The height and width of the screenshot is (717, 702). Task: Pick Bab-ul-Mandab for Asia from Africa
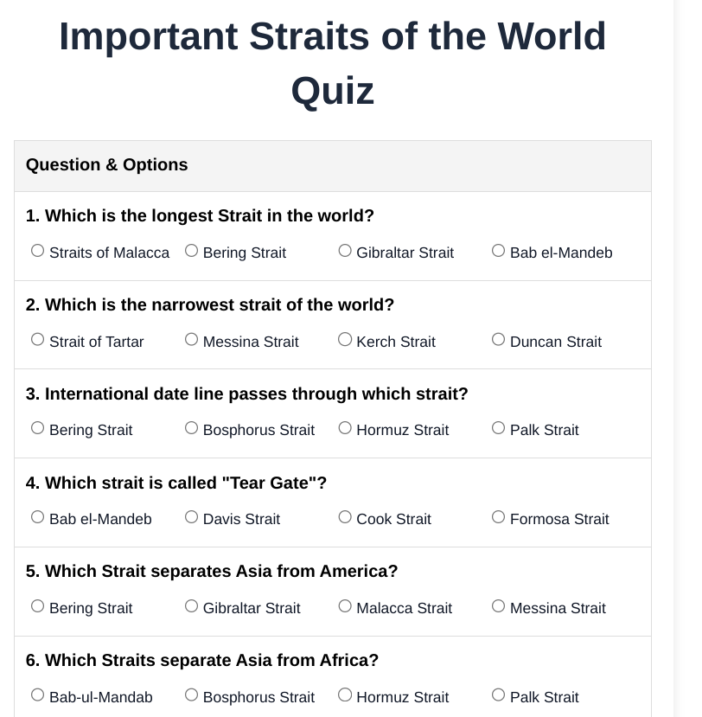coord(38,695)
